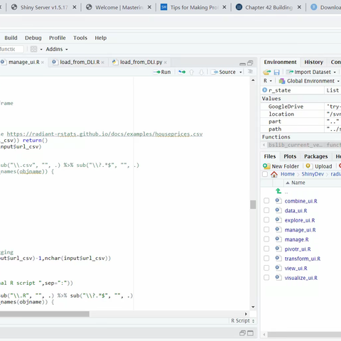Click the Home house icon in file path
This screenshot has width=341, height=341.
pos(274,174)
